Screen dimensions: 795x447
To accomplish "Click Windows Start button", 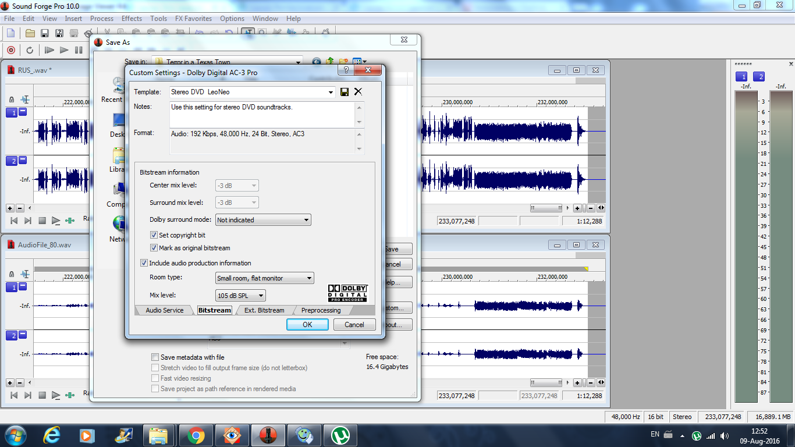I will pyautogui.click(x=15, y=435).
